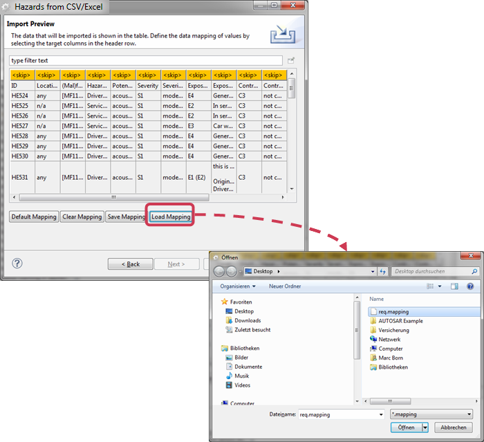Open the <skip> header above Locati... column

click(x=48, y=75)
